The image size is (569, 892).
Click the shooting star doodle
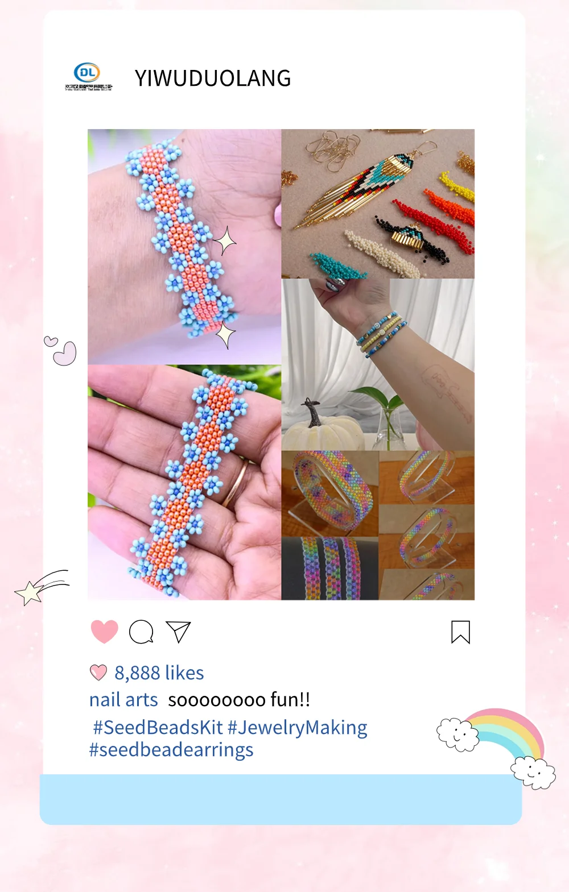(42, 588)
